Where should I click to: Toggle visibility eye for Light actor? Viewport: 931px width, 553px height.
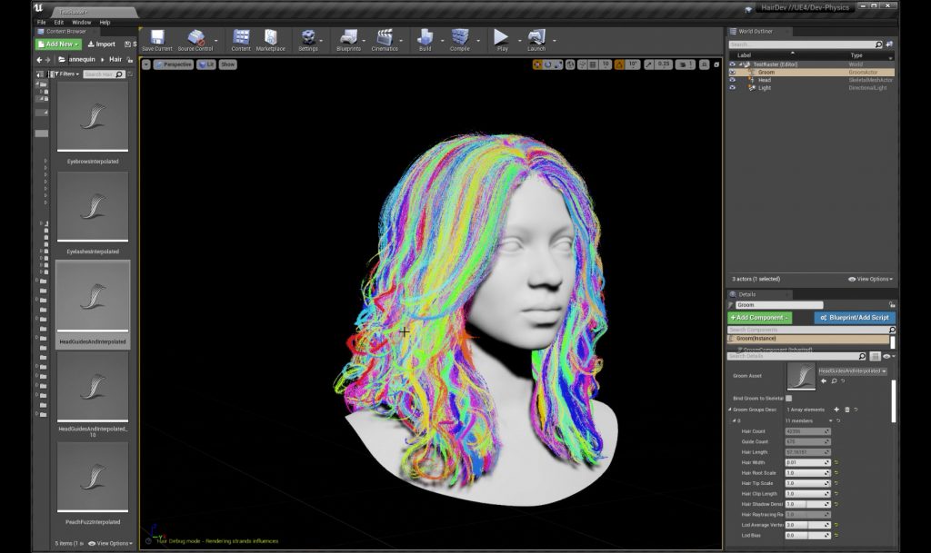point(733,88)
